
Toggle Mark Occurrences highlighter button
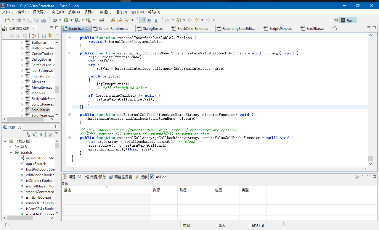coord(142,20)
